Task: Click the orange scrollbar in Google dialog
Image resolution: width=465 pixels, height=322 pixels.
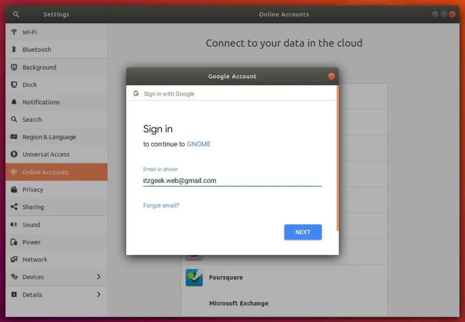Action: pyautogui.click(x=337, y=158)
